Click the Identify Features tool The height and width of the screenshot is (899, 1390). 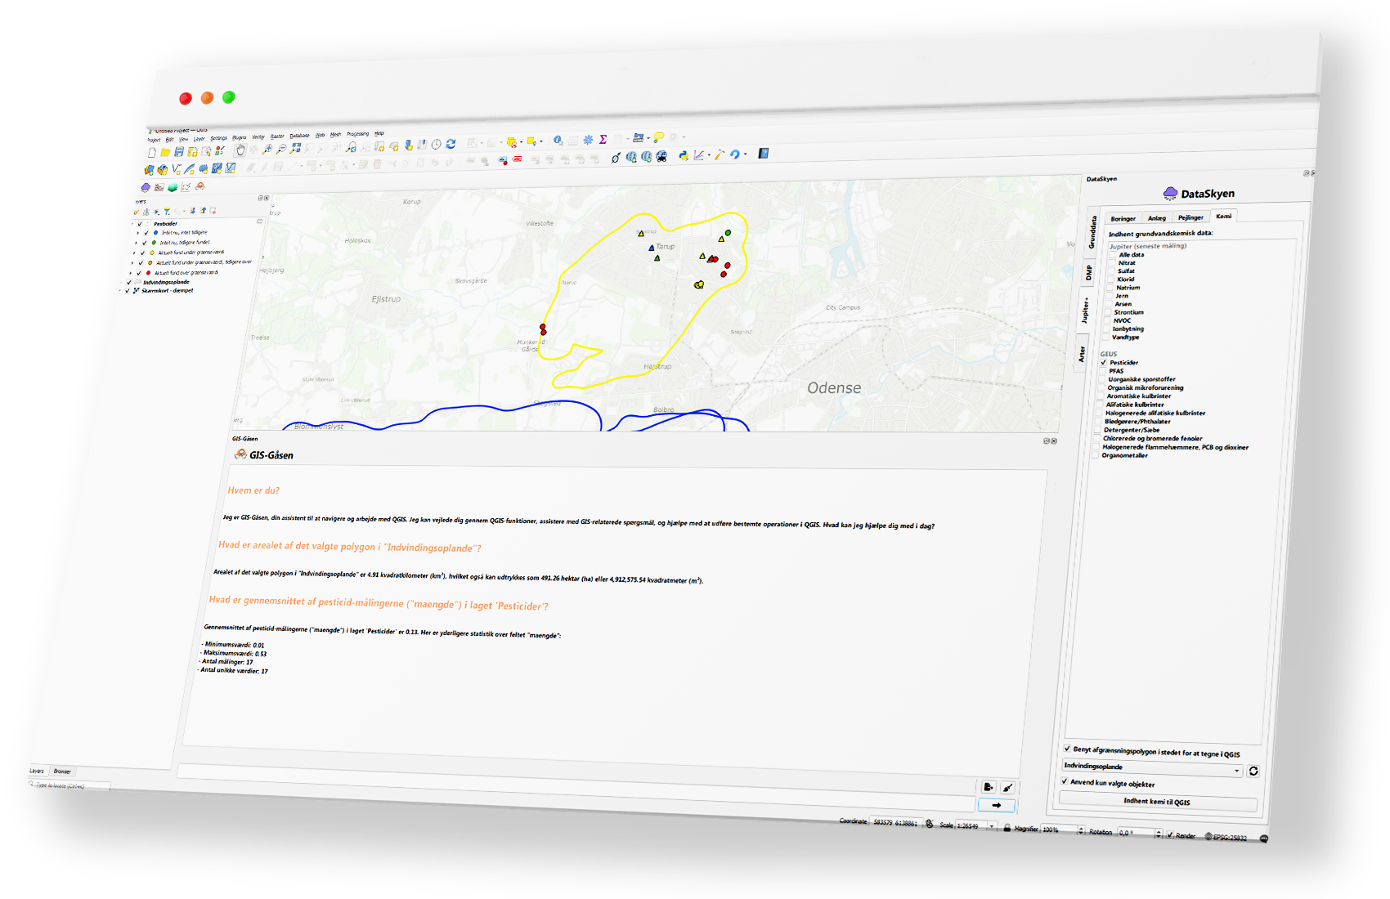tap(558, 141)
